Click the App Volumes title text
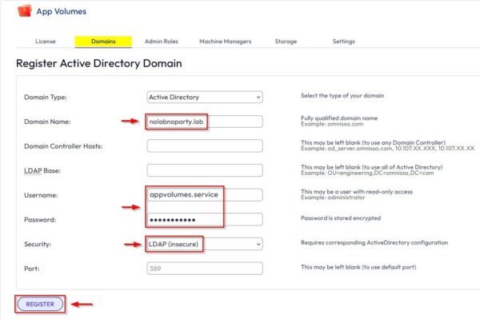The width and height of the screenshot is (480, 319). pos(62,12)
